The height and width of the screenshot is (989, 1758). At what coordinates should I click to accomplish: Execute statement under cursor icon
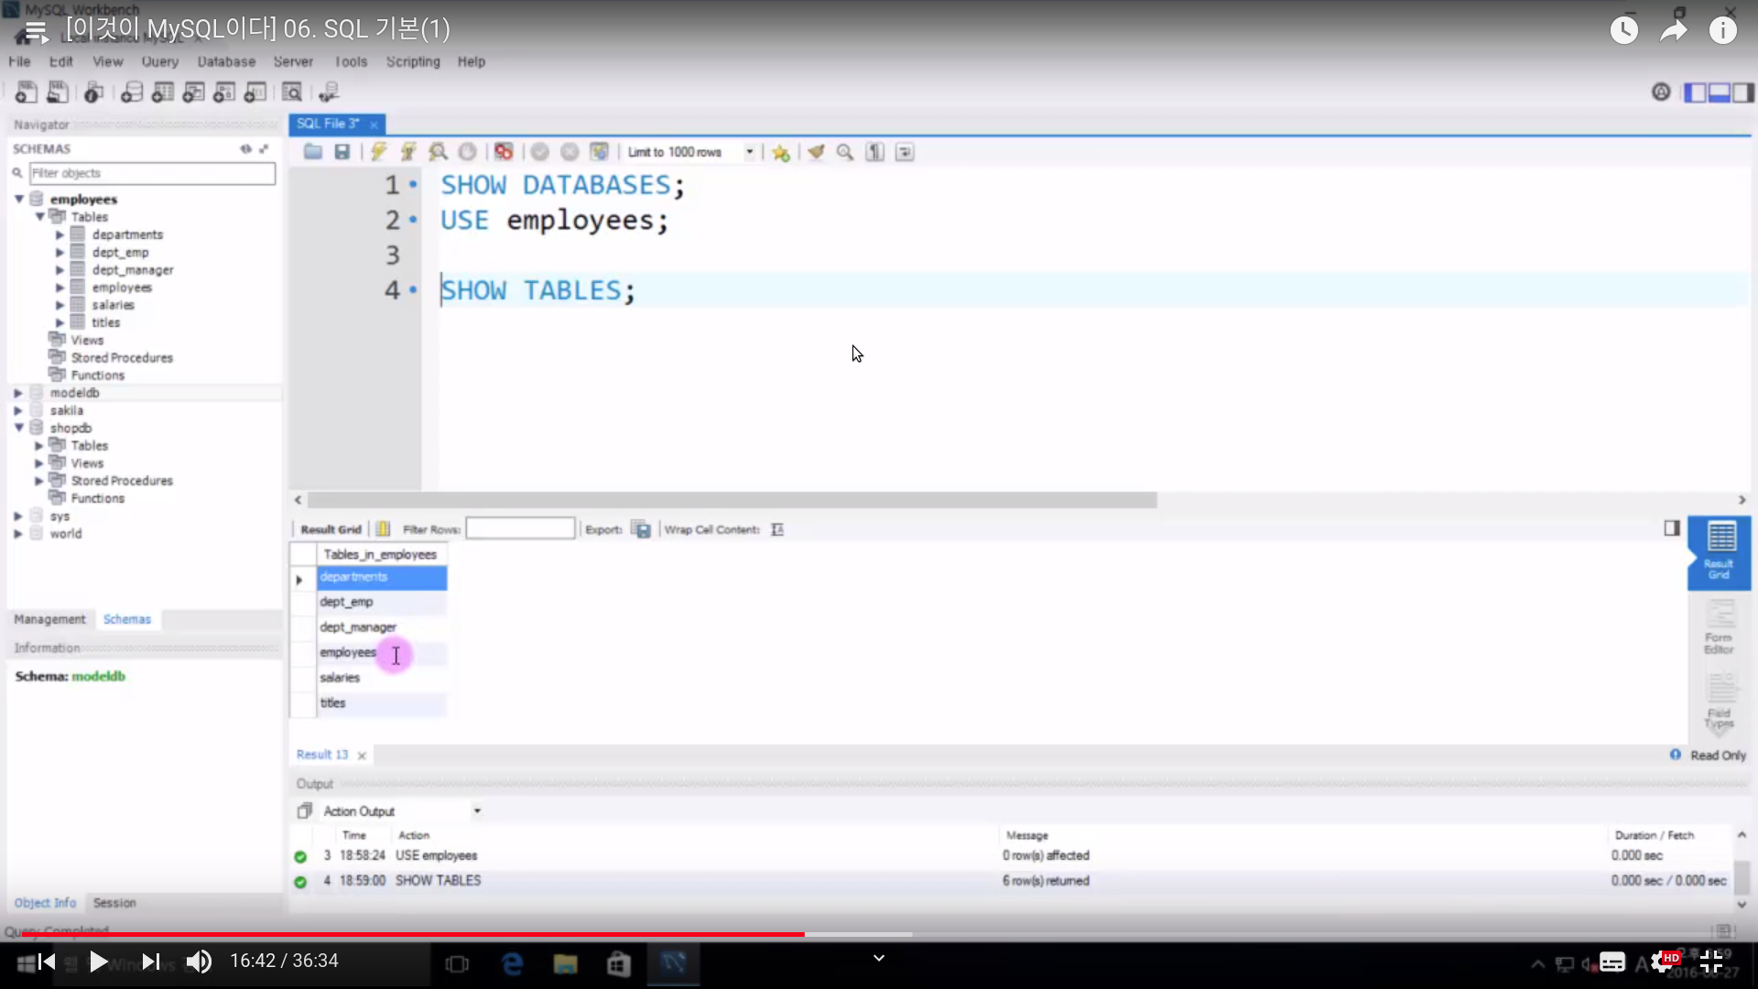coord(408,152)
